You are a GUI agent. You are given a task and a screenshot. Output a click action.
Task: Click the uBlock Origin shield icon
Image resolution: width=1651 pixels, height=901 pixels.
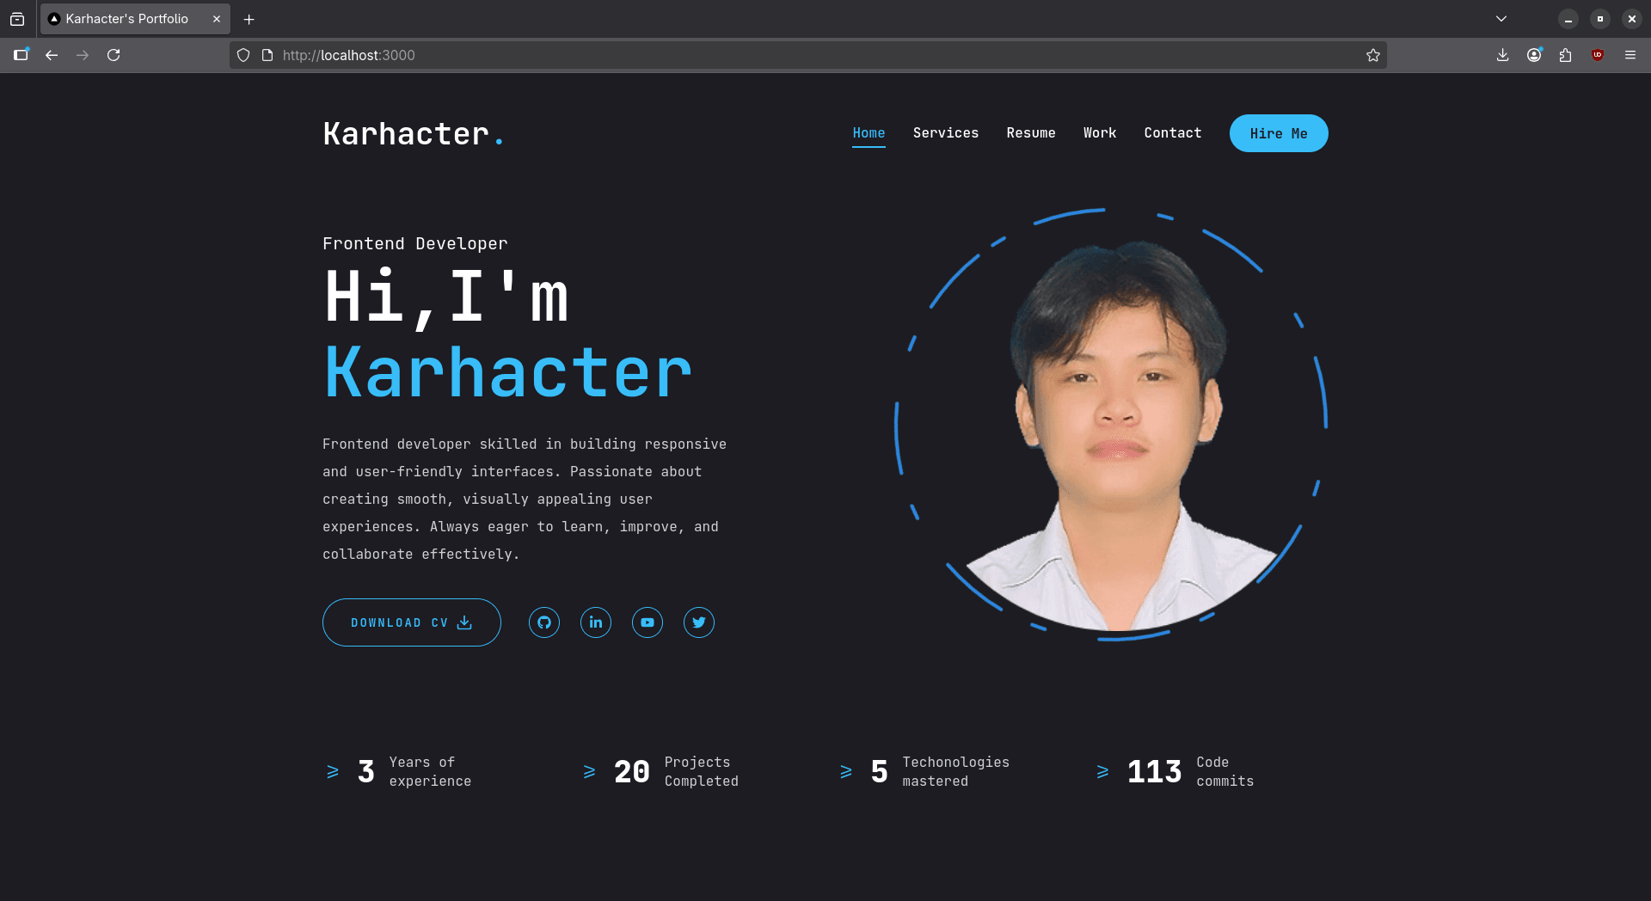tap(1598, 55)
